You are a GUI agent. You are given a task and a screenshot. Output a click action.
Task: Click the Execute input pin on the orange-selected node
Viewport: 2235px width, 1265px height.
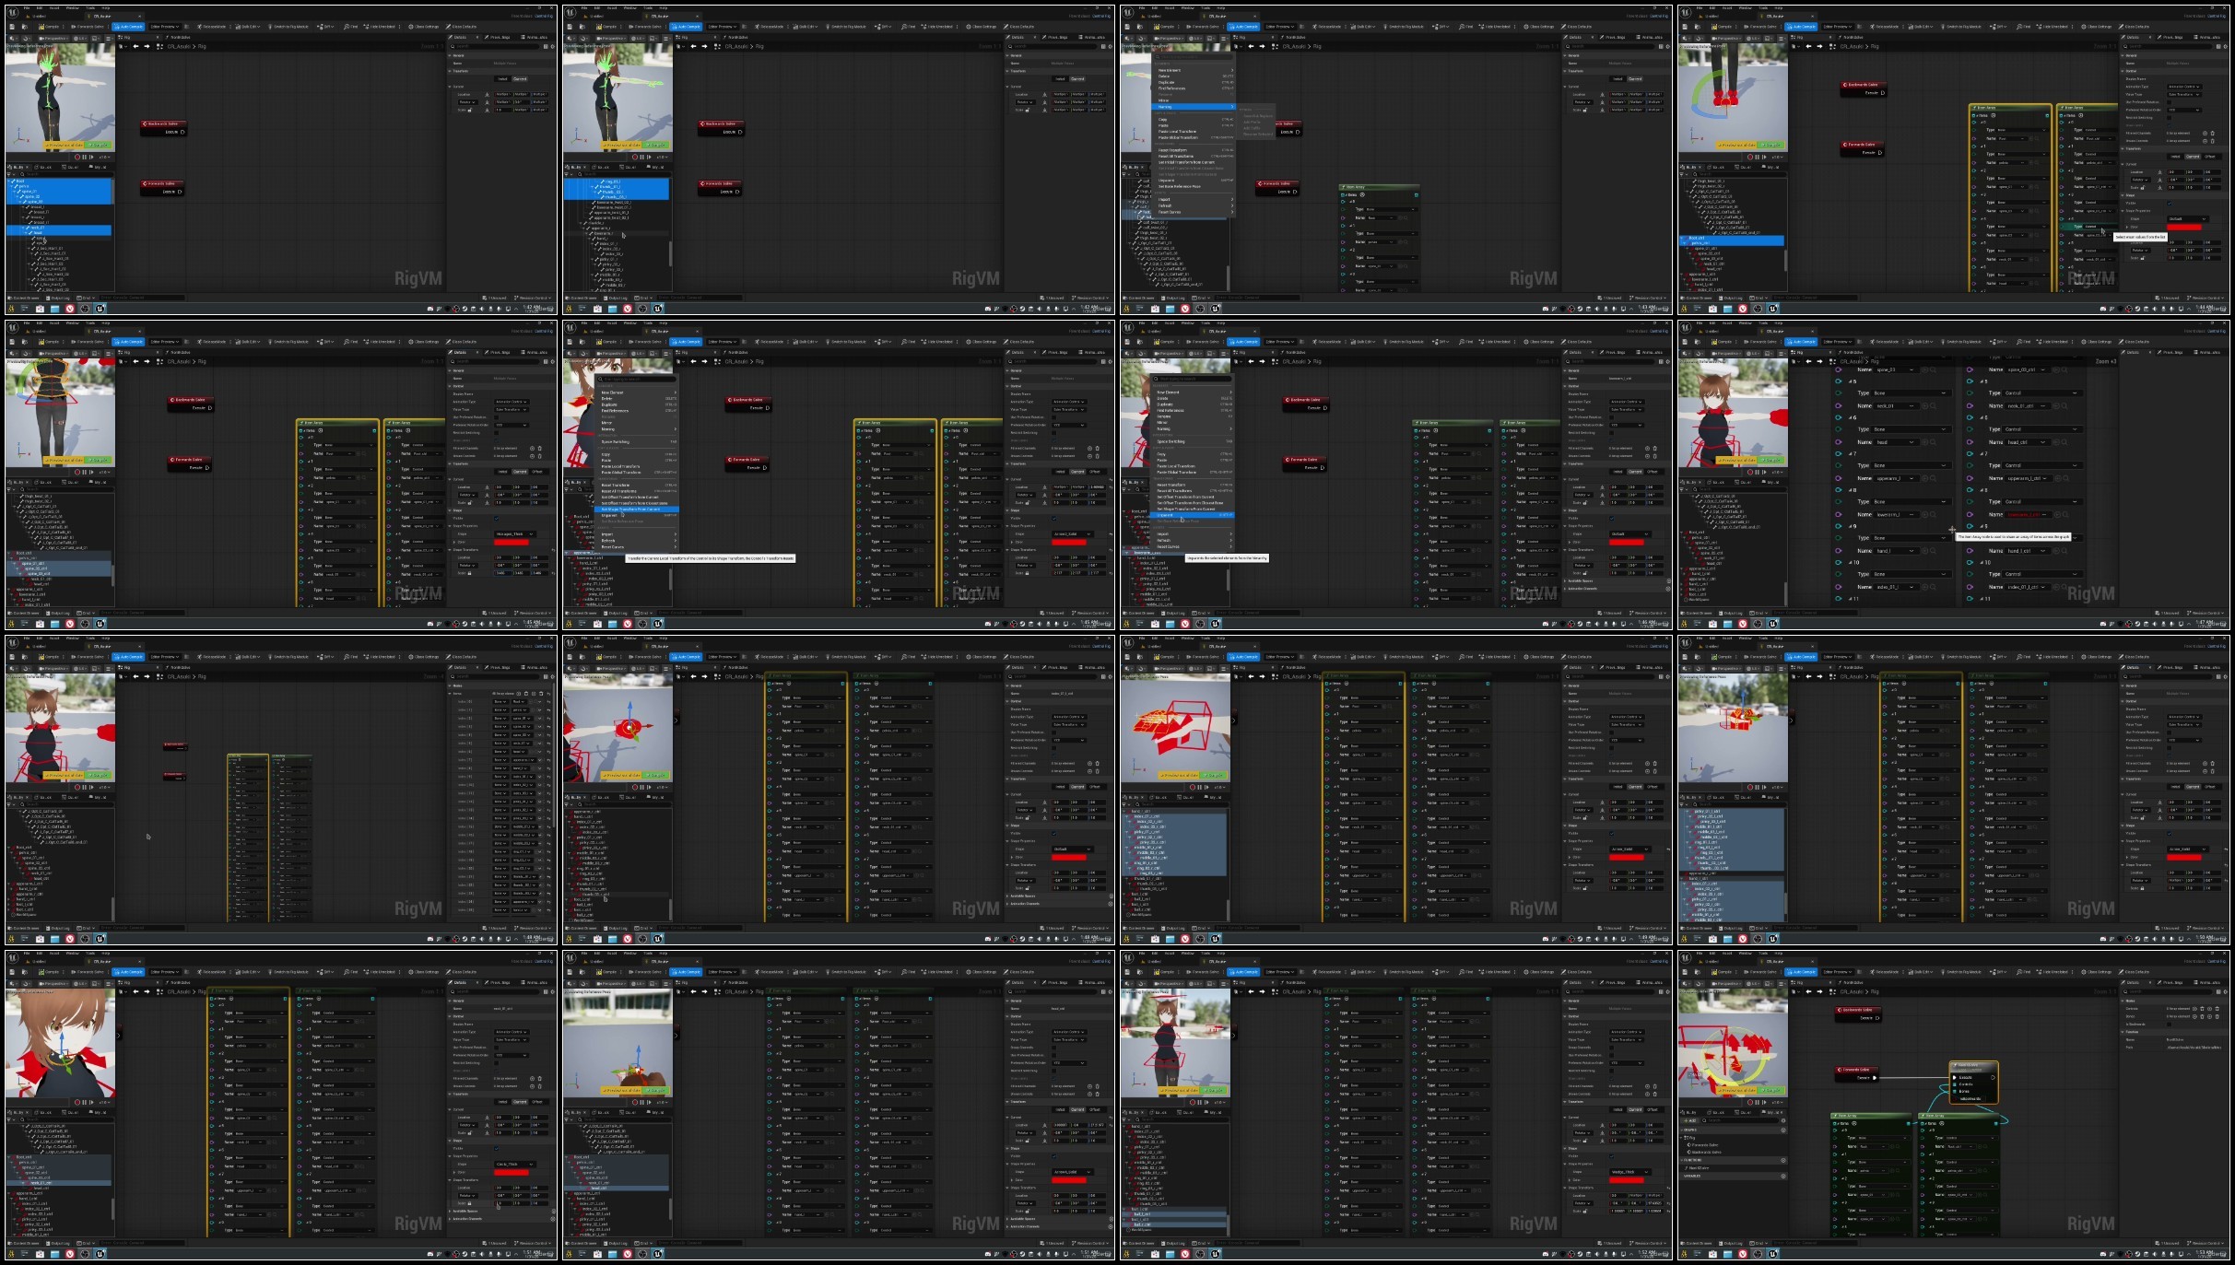pyautogui.click(x=1955, y=1077)
